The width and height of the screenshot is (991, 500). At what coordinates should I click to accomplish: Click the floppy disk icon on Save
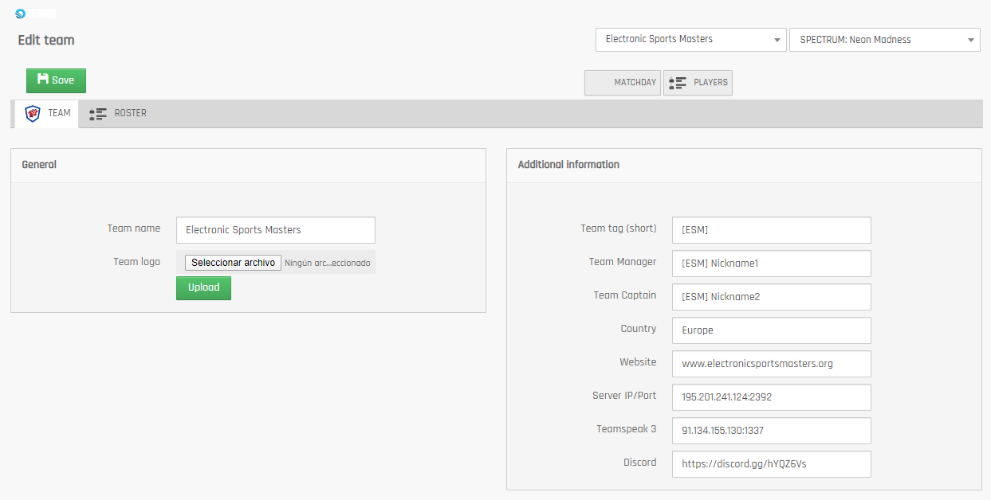click(x=43, y=80)
